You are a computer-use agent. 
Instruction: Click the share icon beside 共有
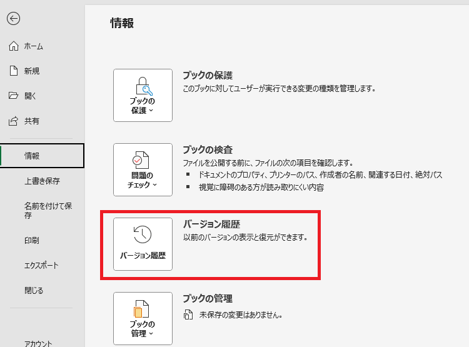14,121
